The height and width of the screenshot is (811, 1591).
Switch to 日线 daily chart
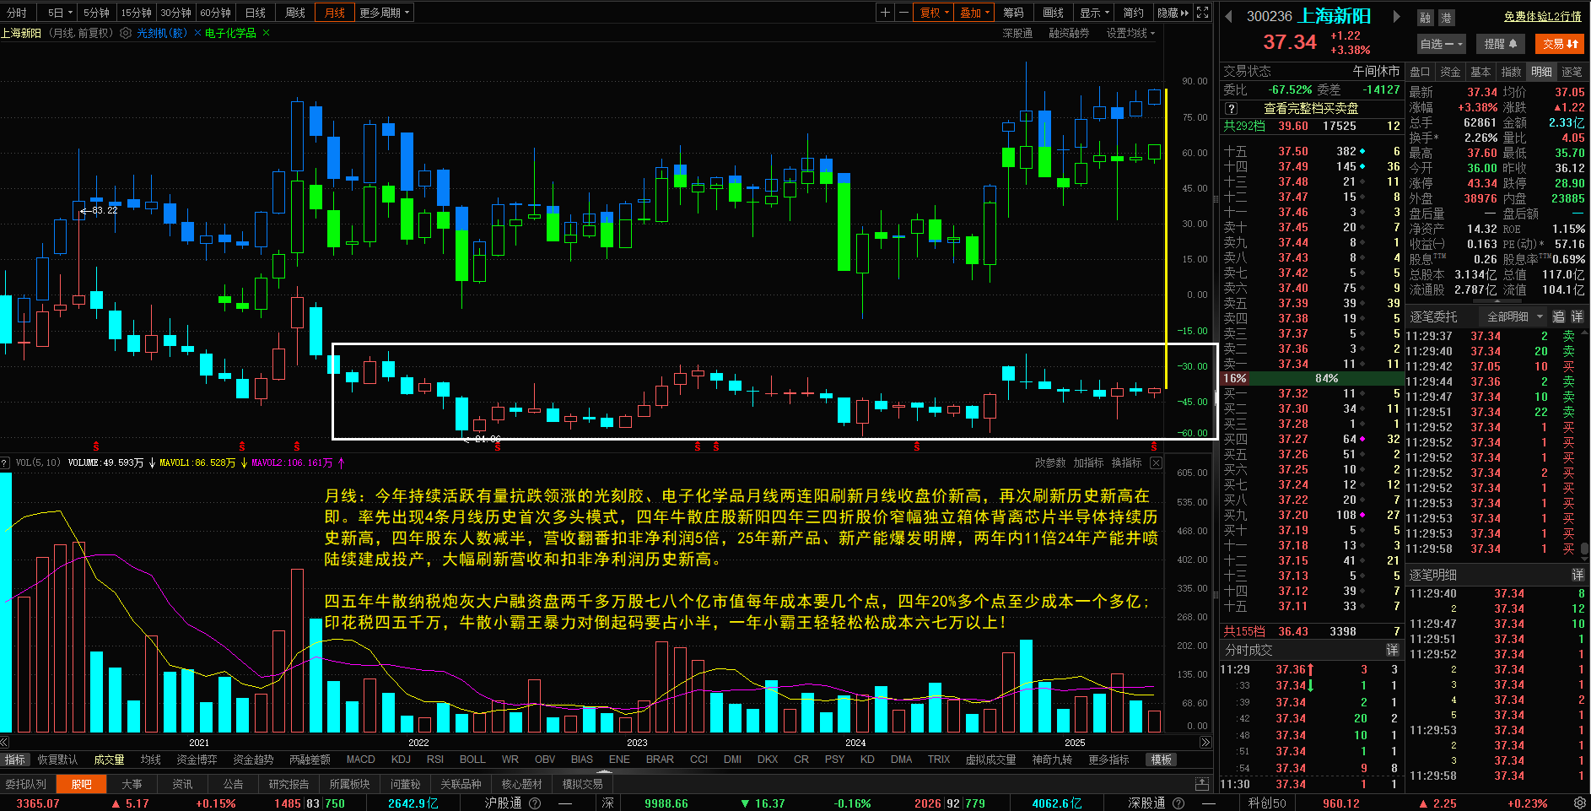(256, 13)
